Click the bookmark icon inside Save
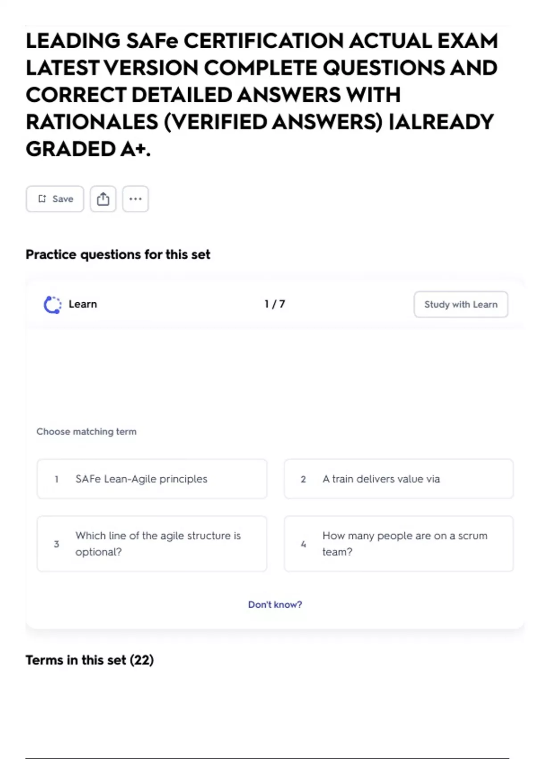 click(42, 199)
